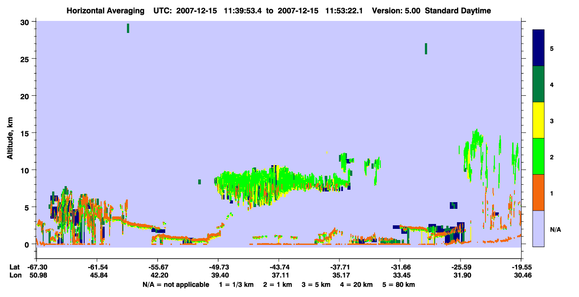Click the lavender N/A color bar segment
Screen dimensions: 579x297
point(538,228)
